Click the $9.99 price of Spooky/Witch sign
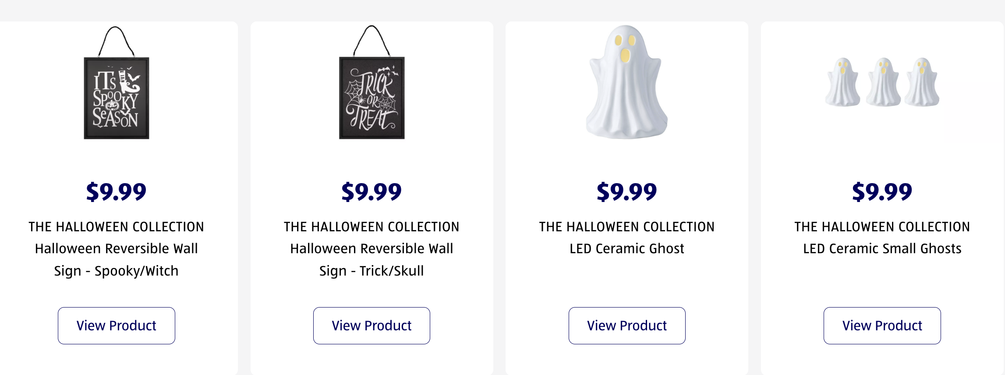Image resolution: width=1005 pixels, height=375 pixels. pyautogui.click(x=117, y=192)
